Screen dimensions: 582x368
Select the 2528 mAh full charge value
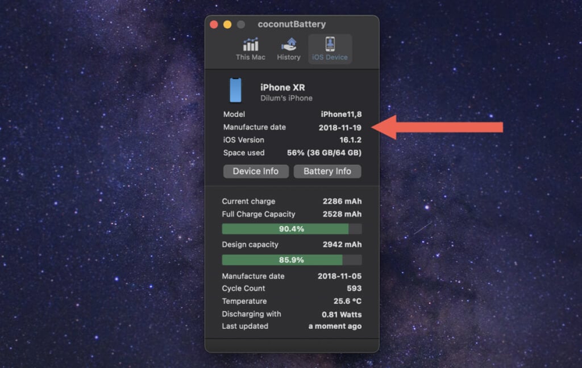coord(342,214)
